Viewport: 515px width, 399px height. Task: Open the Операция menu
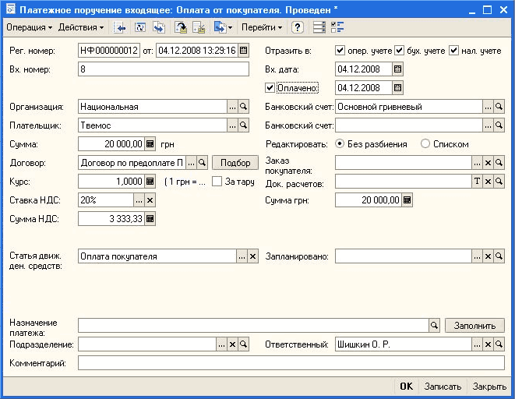point(29,27)
